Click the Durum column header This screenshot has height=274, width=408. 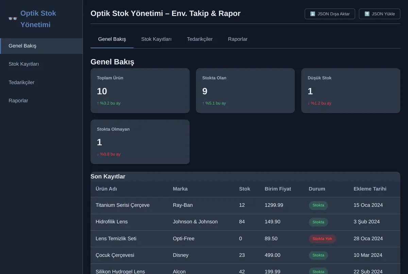tap(317, 189)
